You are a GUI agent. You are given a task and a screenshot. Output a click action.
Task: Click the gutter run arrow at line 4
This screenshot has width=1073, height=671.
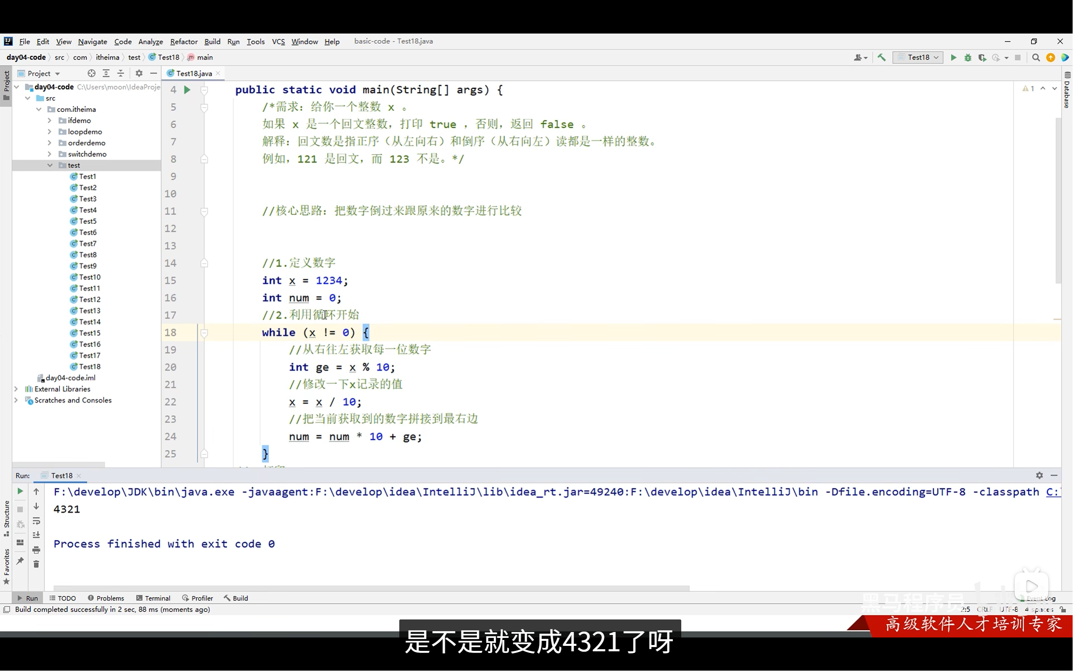[187, 90]
